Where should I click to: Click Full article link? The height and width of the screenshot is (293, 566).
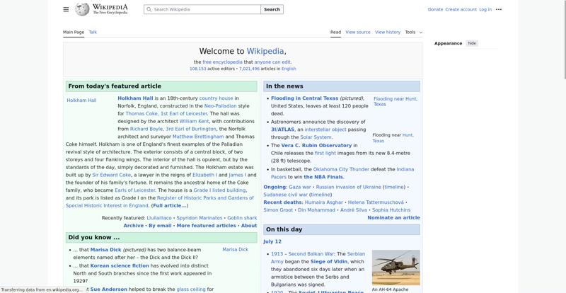[170, 205]
